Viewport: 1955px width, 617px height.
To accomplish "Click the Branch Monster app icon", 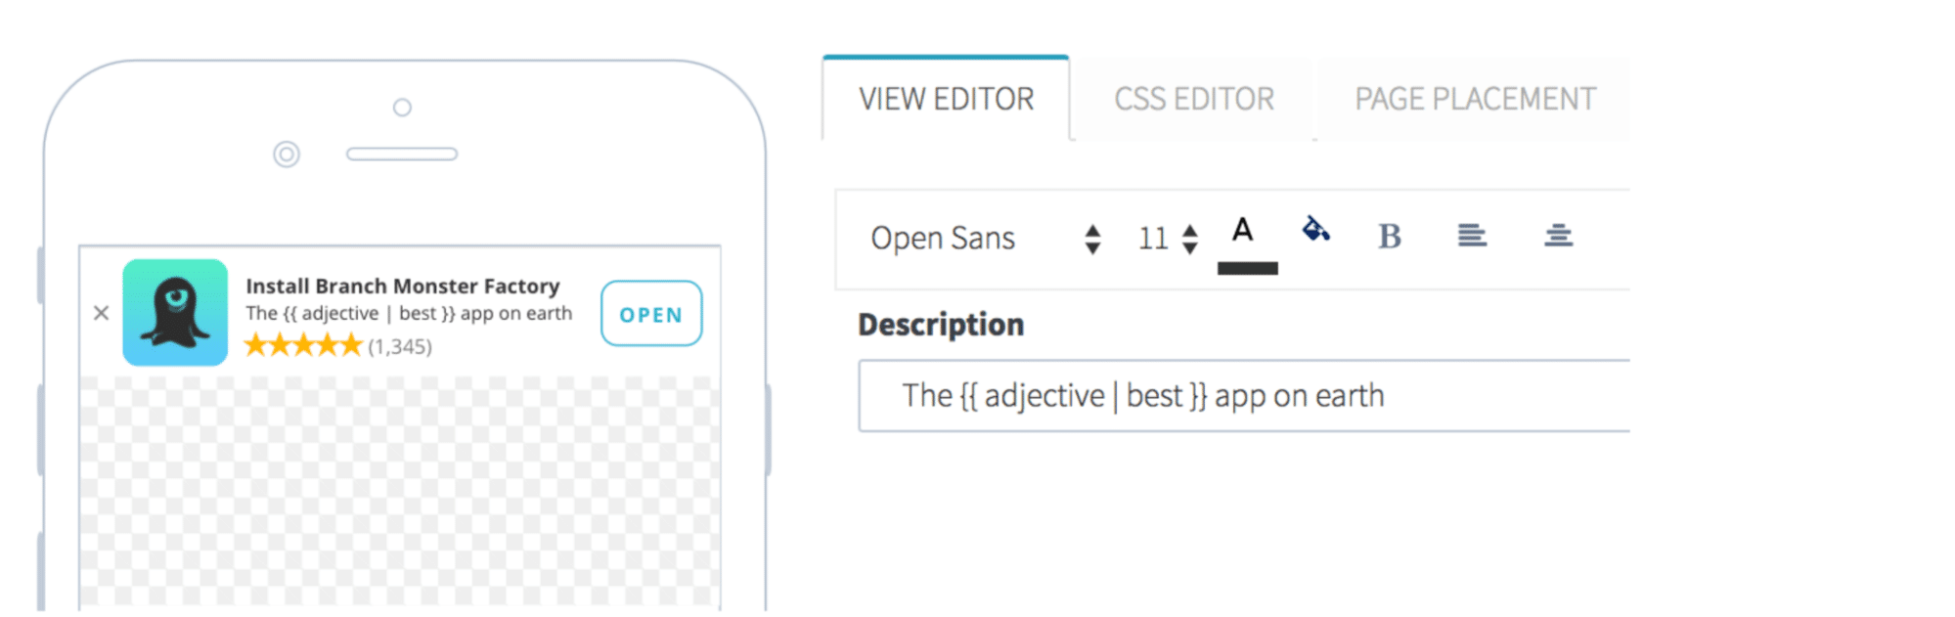I will (x=175, y=313).
